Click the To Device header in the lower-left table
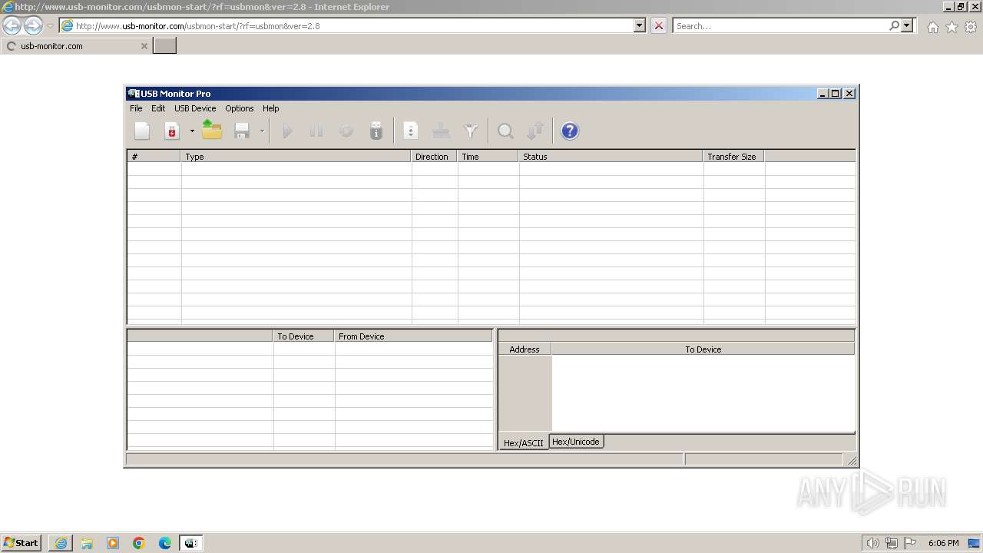This screenshot has height=553, width=983. pos(304,336)
